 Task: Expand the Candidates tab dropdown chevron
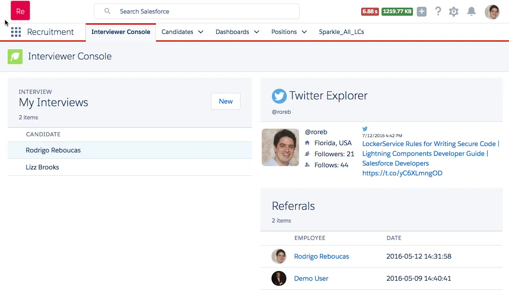tap(201, 32)
